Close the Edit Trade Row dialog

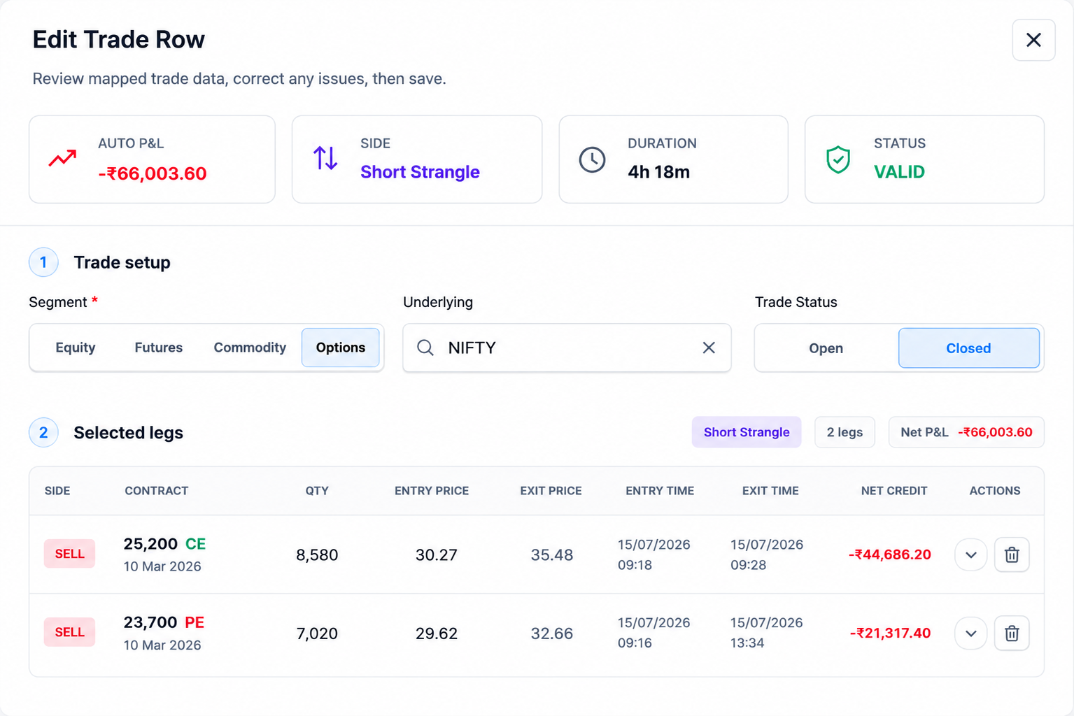click(x=1033, y=40)
